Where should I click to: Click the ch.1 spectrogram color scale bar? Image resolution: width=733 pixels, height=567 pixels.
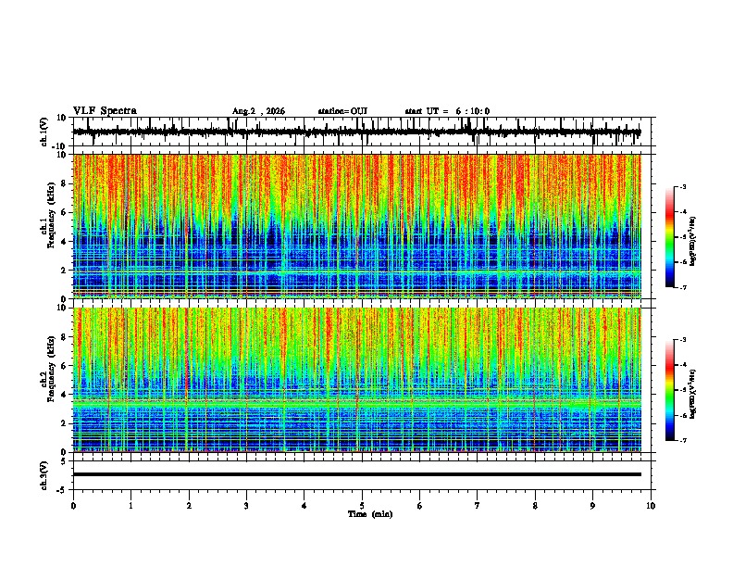(670, 237)
